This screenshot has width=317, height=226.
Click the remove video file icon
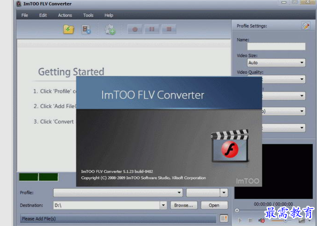pos(86,30)
